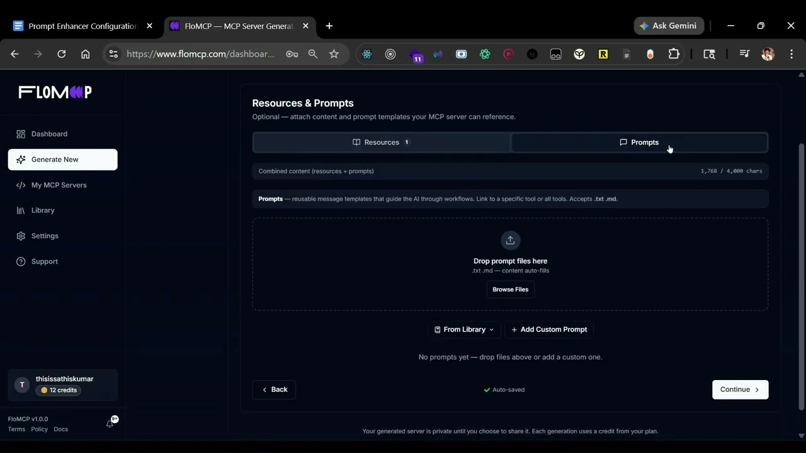806x453 pixels.
Task: Click the yellow R extension icon
Action: coord(603,54)
